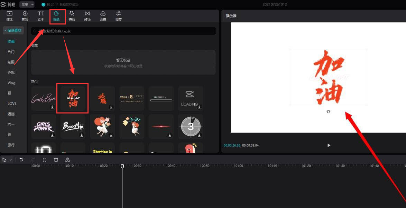Screen dimensions: 406x208
Task: Mirror flip the selected clip
Action: [67, 160]
